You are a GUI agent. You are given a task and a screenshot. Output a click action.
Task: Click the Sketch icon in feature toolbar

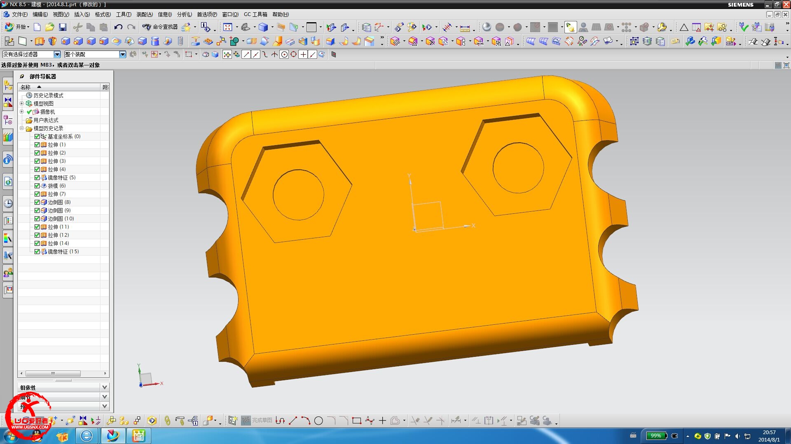click(x=9, y=41)
